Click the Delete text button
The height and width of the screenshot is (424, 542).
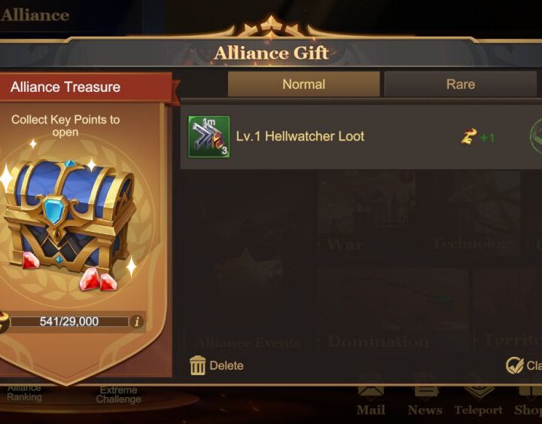click(227, 365)
